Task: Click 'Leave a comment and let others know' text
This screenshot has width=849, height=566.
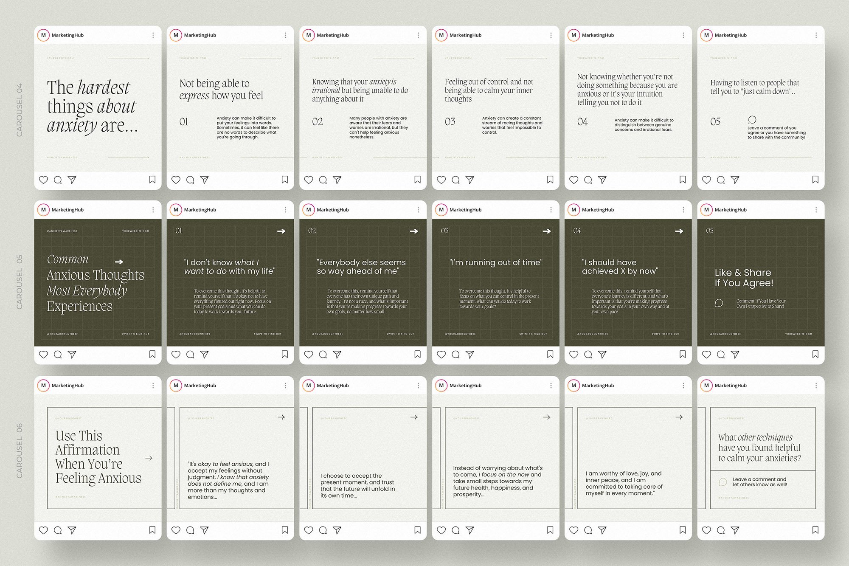Action: pyautogui.click(x=760, y=482)
